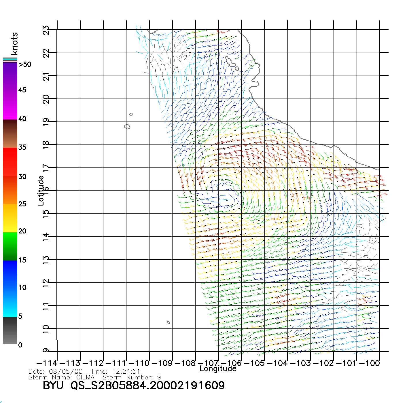The height and width of the screenshot is (403, 409).
Task: Click the brown 35–40 knots color band
Action: click(x=10, y=134)
